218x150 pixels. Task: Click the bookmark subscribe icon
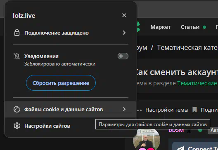coord(194,110)
